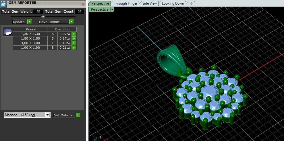The height and width of the screenshot is (141, 284).
Task: Click the Total Gem Weight value field
Action: pos(38,11)
